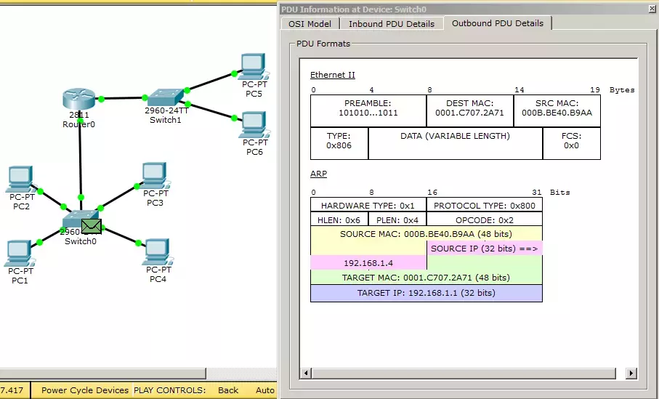Viewport: 659px width, 399px height.
Task: Open the PDU envelope on Switch0
Action: 92,226
